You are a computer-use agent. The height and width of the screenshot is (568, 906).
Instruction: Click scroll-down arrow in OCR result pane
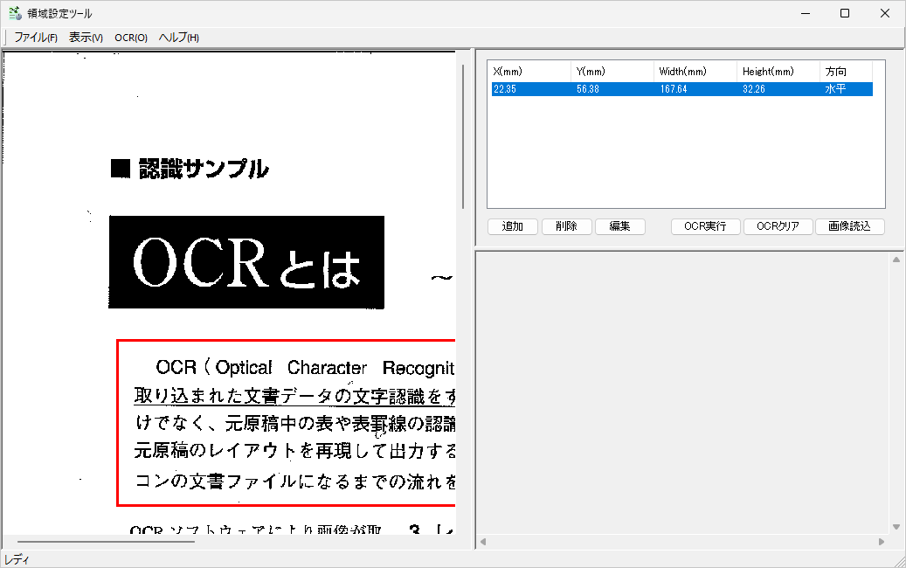(896, 527)
